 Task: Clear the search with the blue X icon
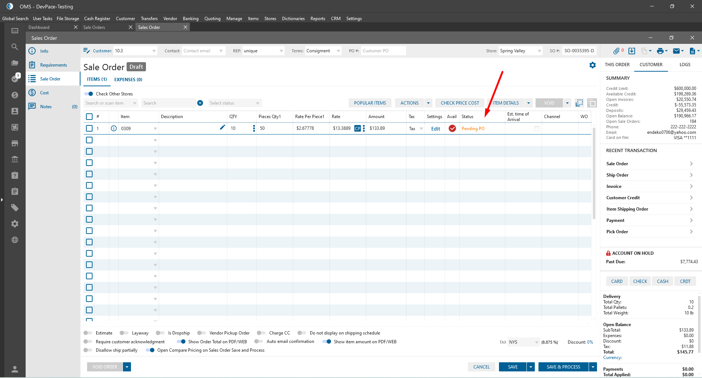200,103
